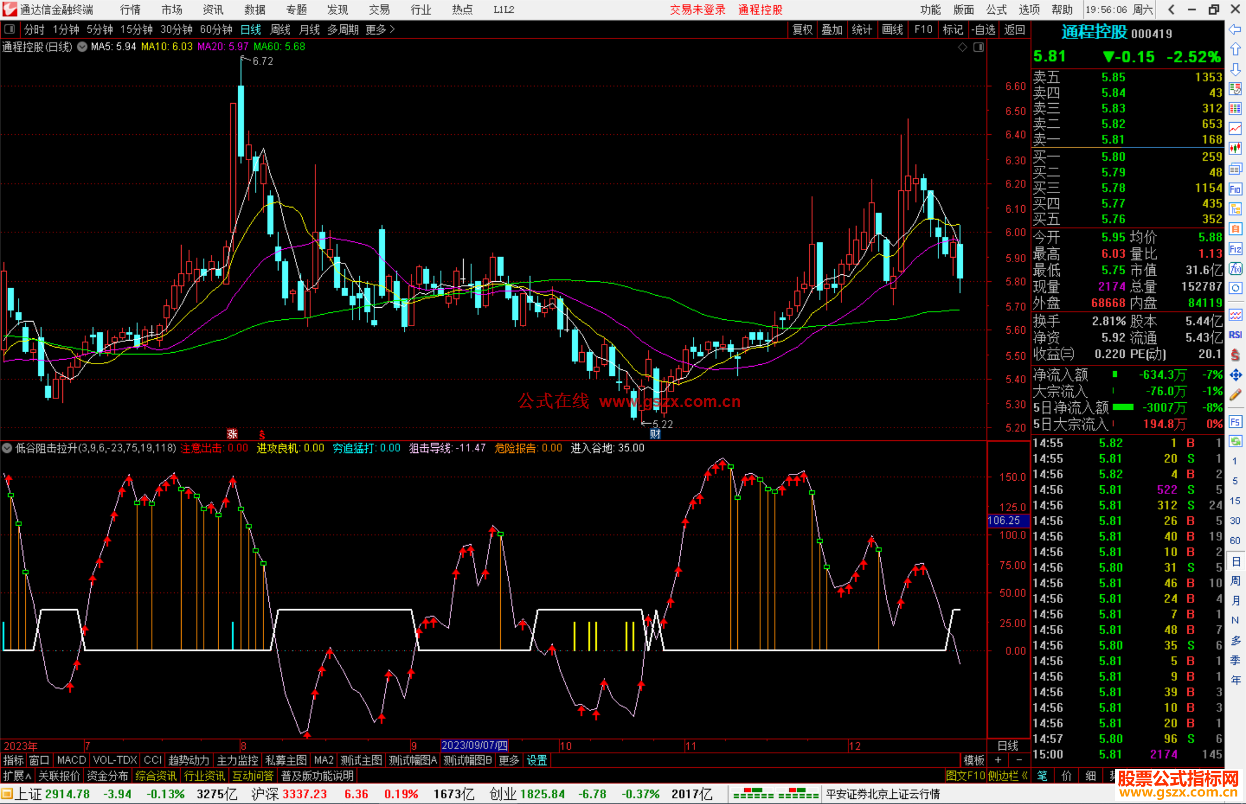1246x804 pixels.
Task: Switch to the 周线 period tab
Action: click(x=280, y=29)
